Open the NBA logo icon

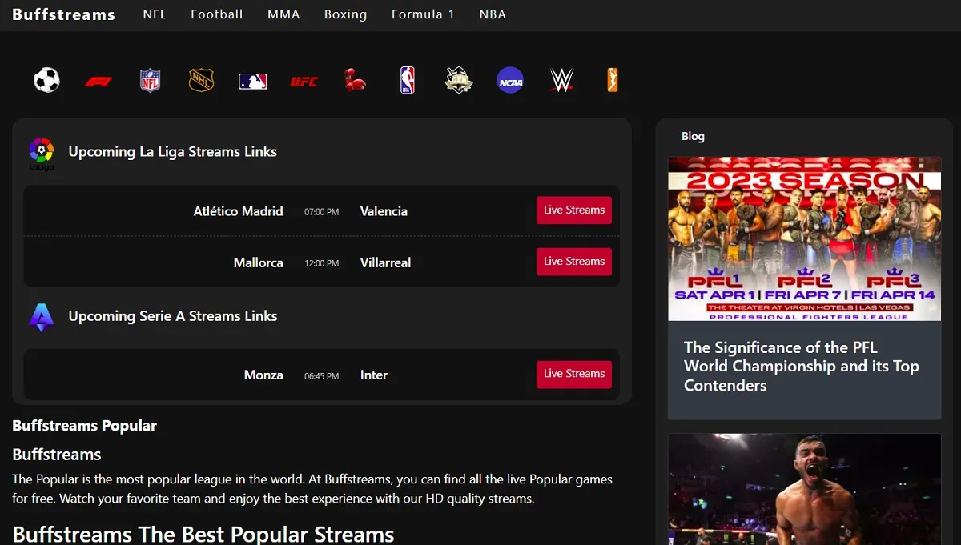click(407, 80)
